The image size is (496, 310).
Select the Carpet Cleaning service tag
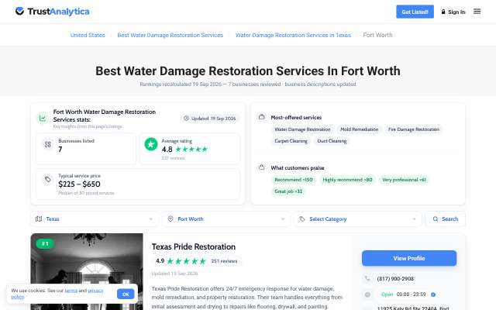click(x=291, y=141)
